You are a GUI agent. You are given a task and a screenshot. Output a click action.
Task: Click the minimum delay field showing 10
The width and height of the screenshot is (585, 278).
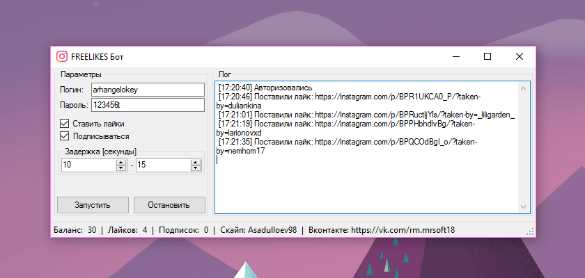(89, 165)
